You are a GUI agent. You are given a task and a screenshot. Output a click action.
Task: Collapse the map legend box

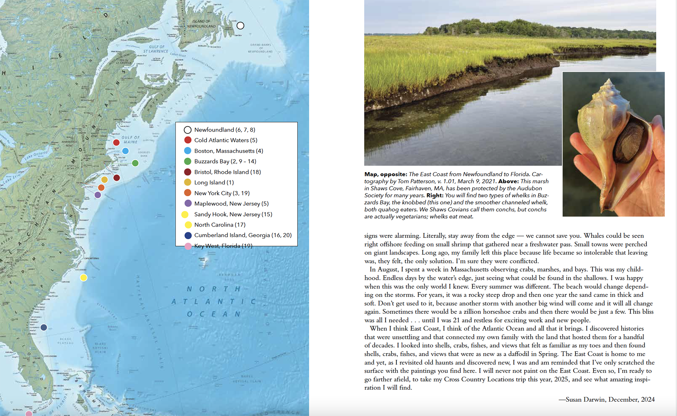coord(236,185)
